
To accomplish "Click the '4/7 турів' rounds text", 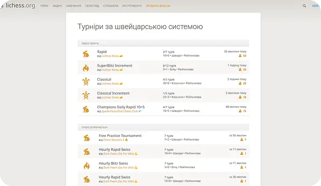I will click(169, 107).
